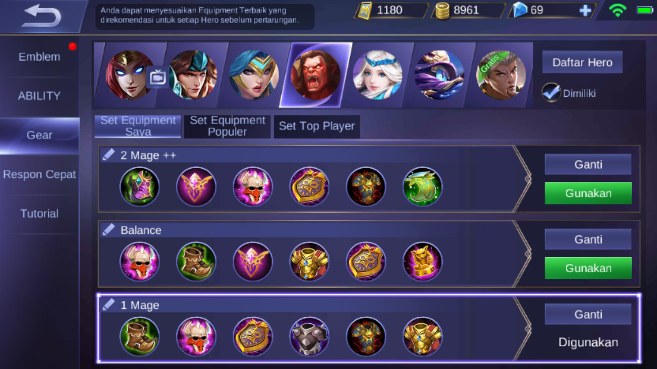Toggle the Dimiliki checkbox
Viewport: 657px width, 369px height.
coord(551,93)
